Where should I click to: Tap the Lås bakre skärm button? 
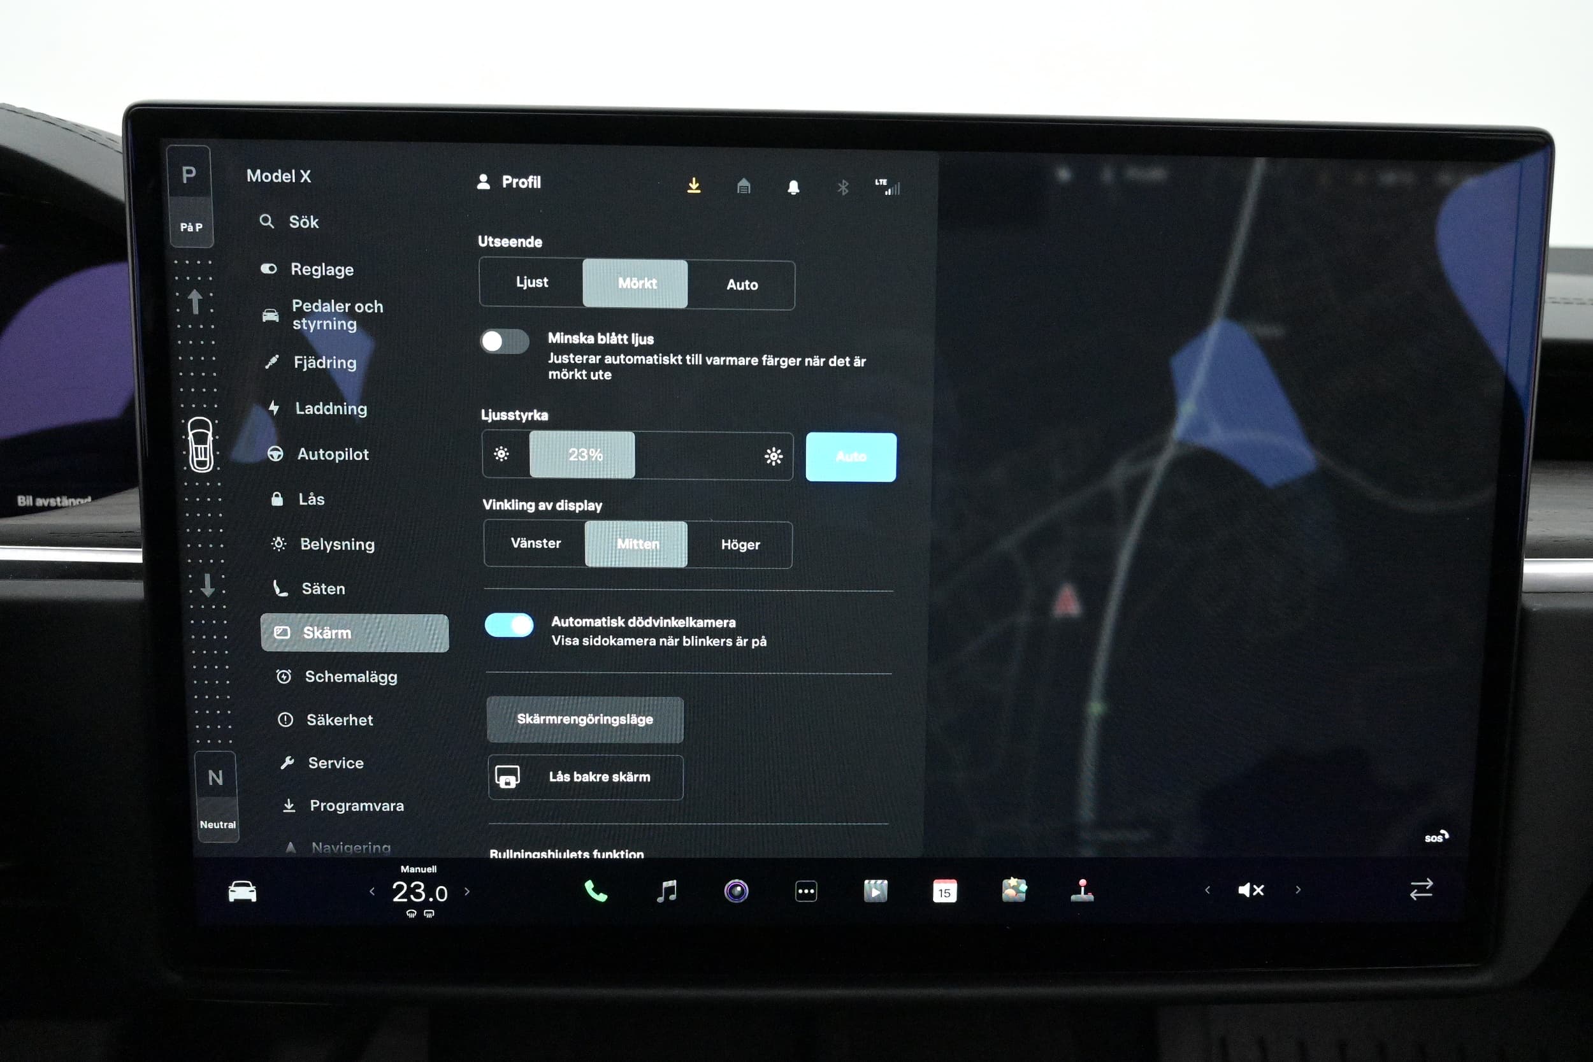click(x=586, y=777)
